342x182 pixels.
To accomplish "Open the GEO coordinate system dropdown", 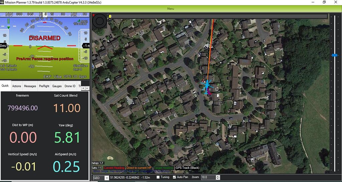I will [x=107, y=178].
